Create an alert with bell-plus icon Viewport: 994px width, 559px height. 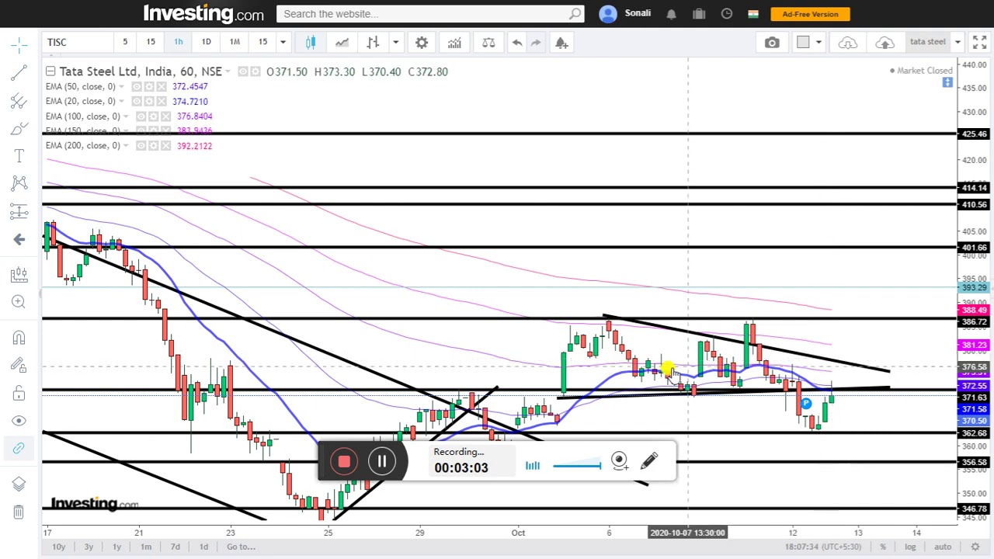coord(561,43)
